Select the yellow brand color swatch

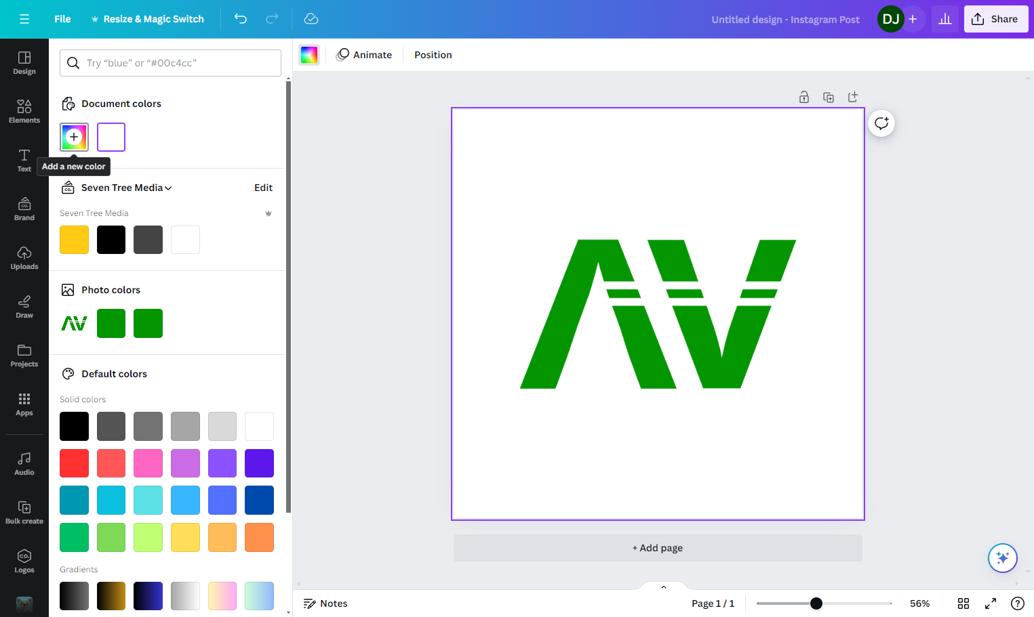(75, 240)
